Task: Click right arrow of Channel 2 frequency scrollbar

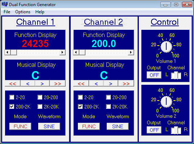Action: click(x=131, y=52)
